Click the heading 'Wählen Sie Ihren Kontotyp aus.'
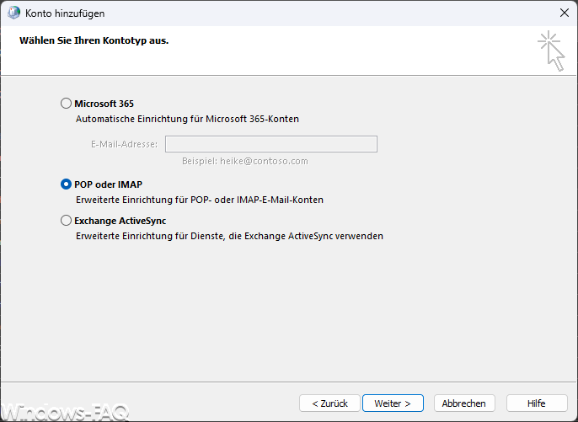Image resolution: width=578 pixels, height=422 pixels. click(x=94, y=40)
